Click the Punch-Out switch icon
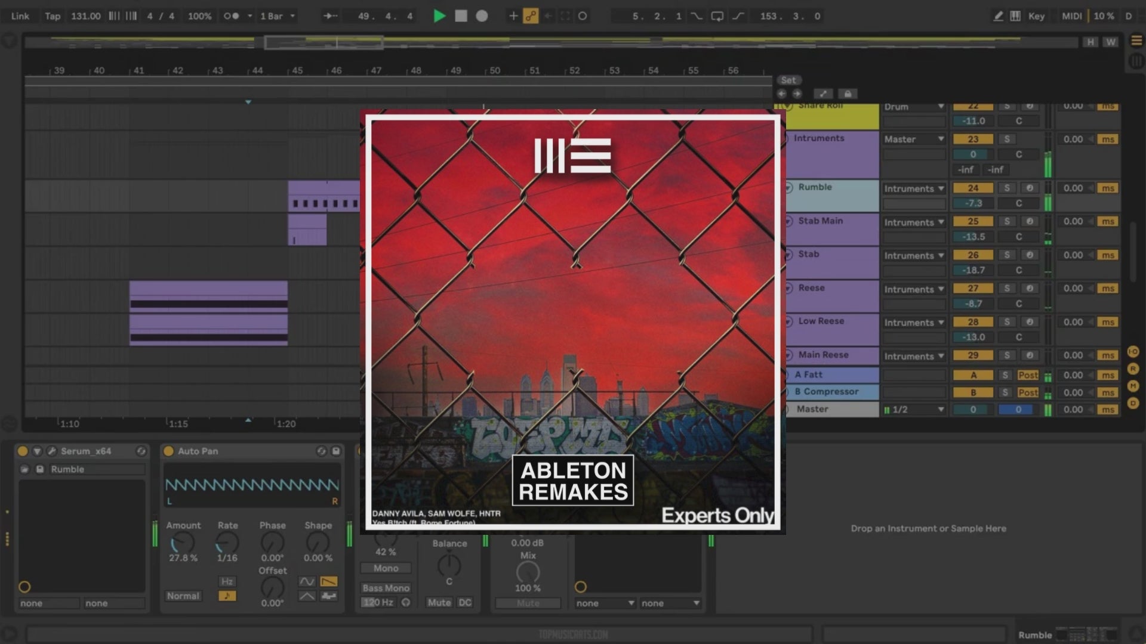 tap(738, 16)
